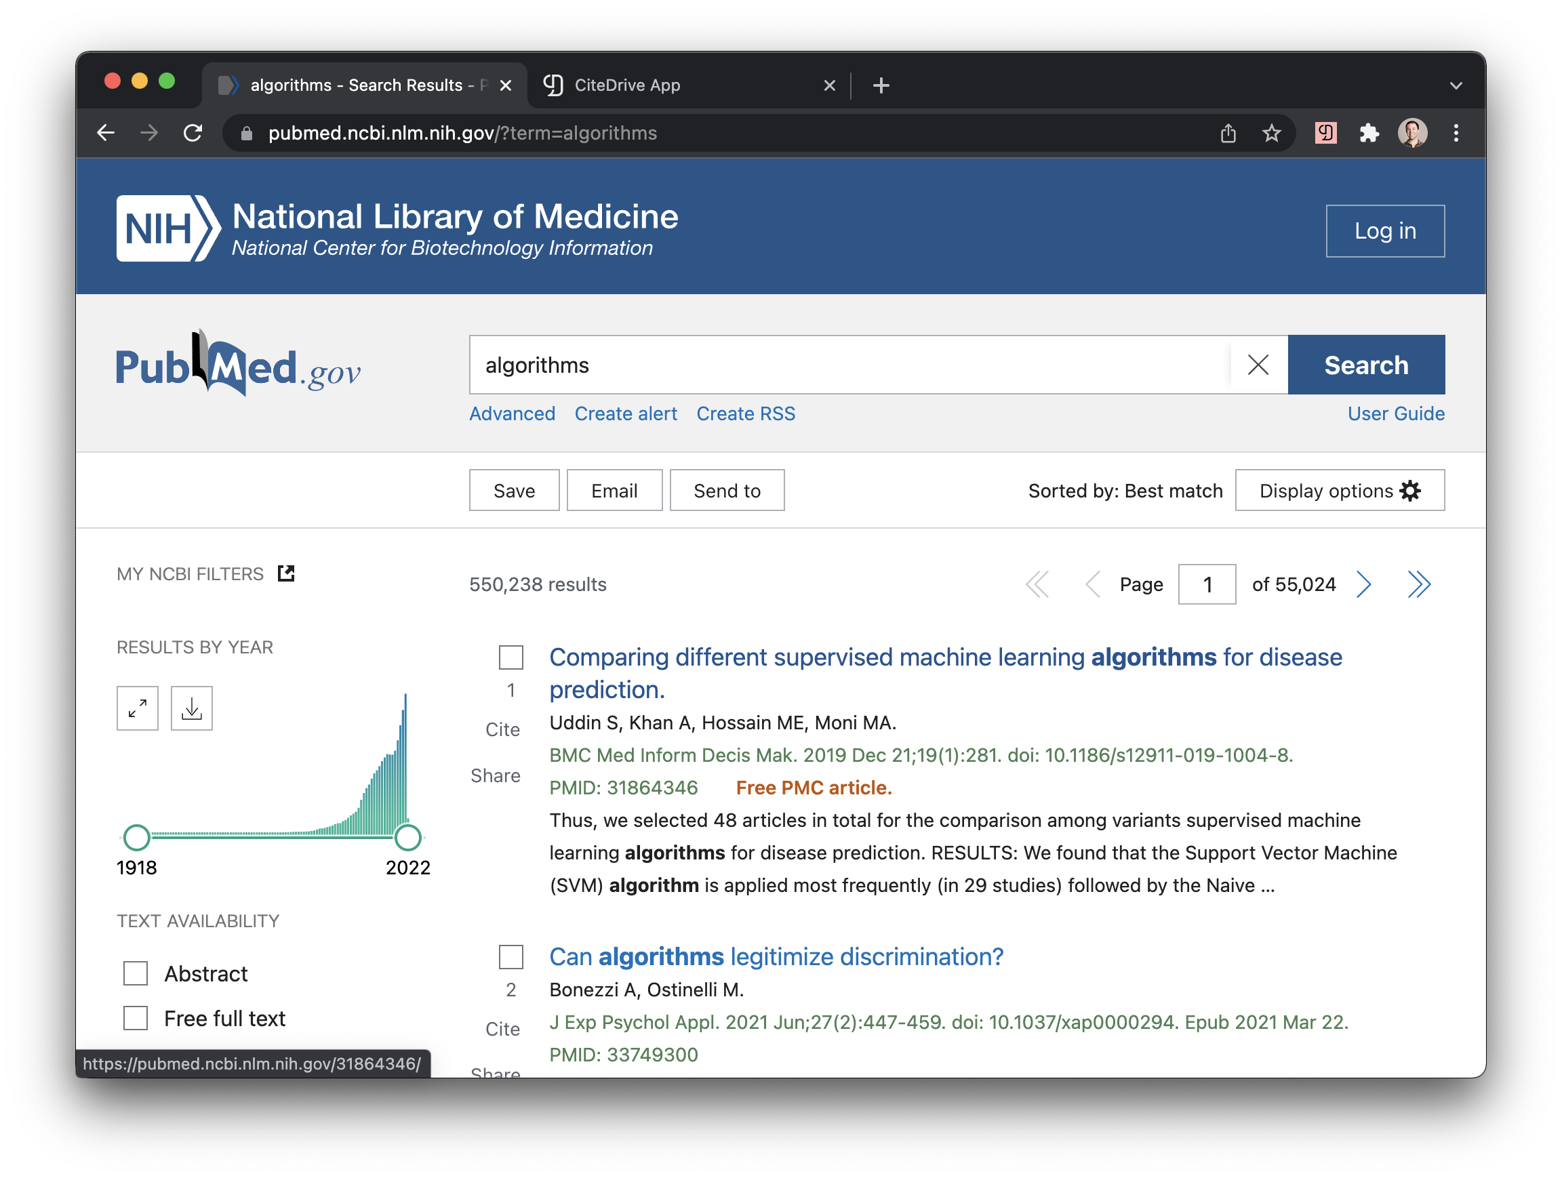This screenshot has width=1562, height=1178.
Task: Click the Create alert link
Action: 626,412
